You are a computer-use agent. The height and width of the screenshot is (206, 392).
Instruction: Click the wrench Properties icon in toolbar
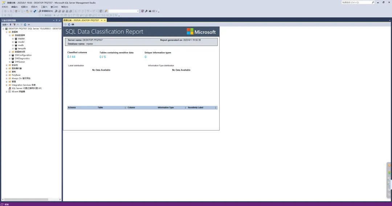[146, 11]
